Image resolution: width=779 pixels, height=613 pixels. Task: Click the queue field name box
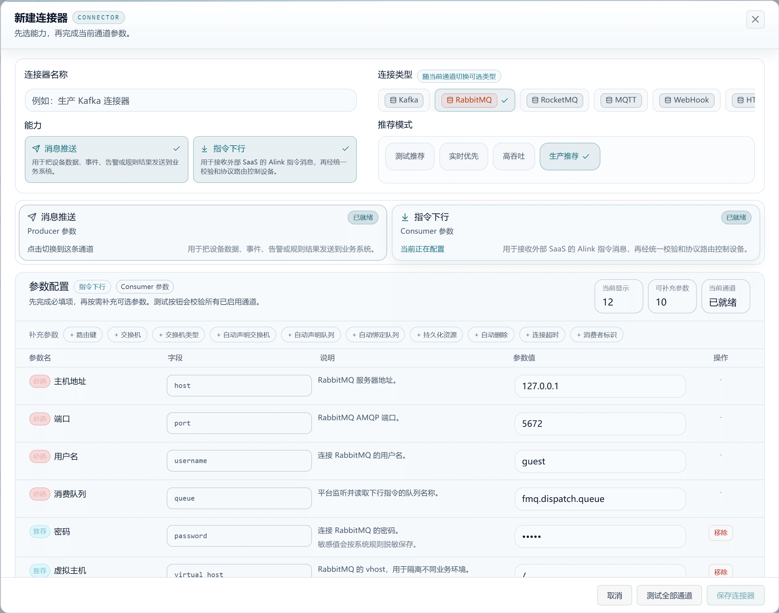coord(239,498)
